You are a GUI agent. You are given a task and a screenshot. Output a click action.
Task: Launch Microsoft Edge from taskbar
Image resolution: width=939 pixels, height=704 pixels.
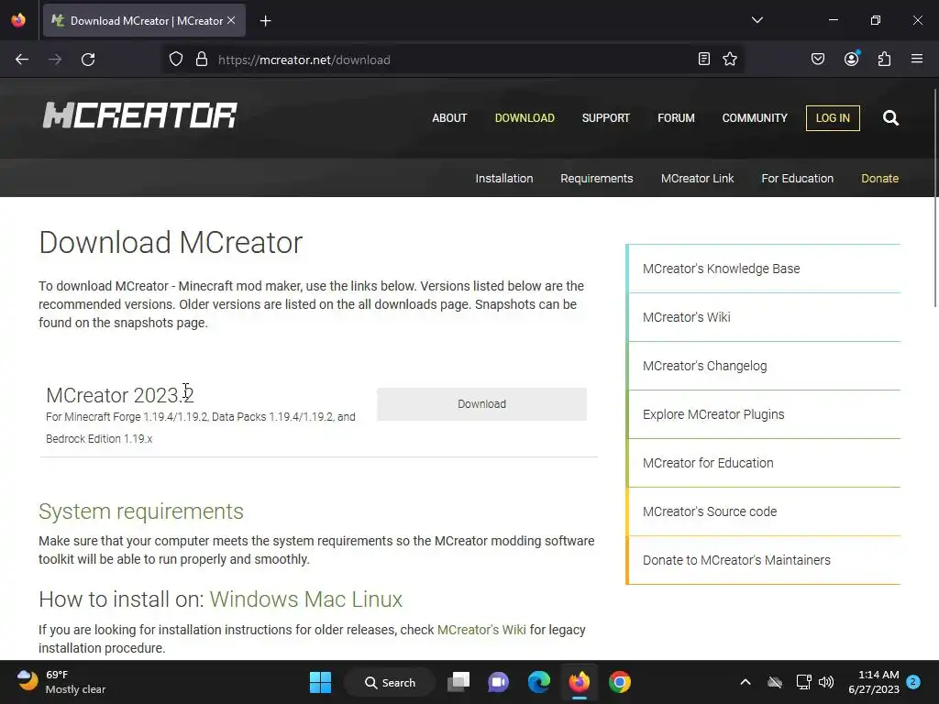[x=539, y=682]
